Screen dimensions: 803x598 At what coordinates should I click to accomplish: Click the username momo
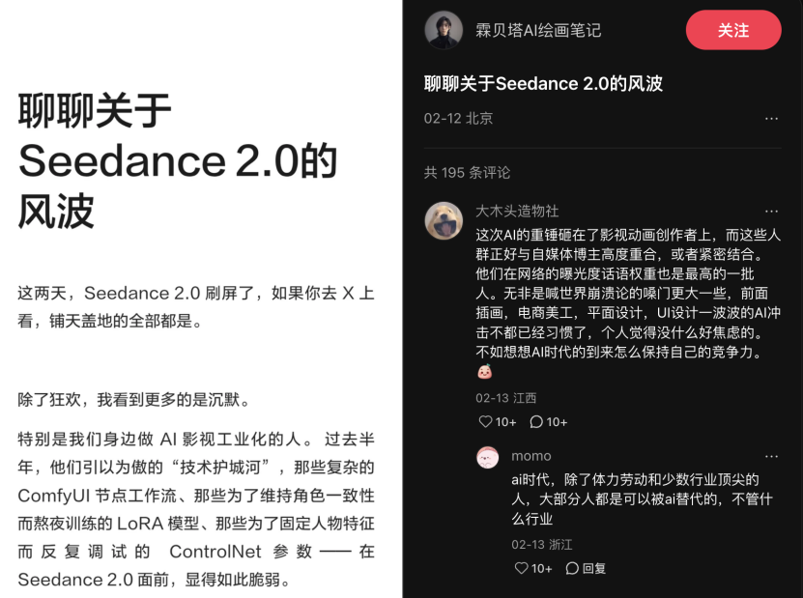coord(531,455)
